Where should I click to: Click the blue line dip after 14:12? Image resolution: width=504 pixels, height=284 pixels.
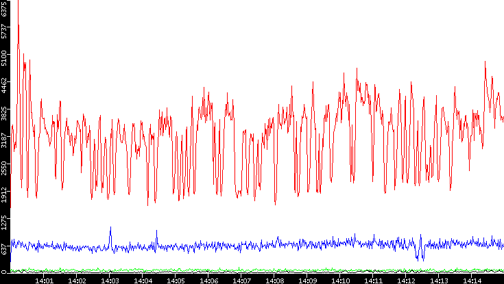click(x=420, y=253)
